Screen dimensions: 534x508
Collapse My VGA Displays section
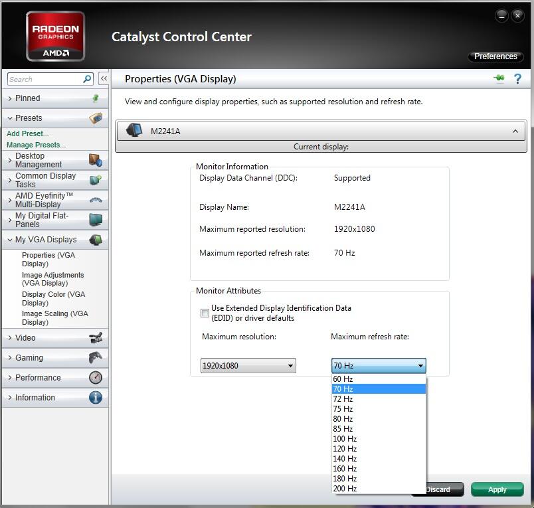[9, 240]
